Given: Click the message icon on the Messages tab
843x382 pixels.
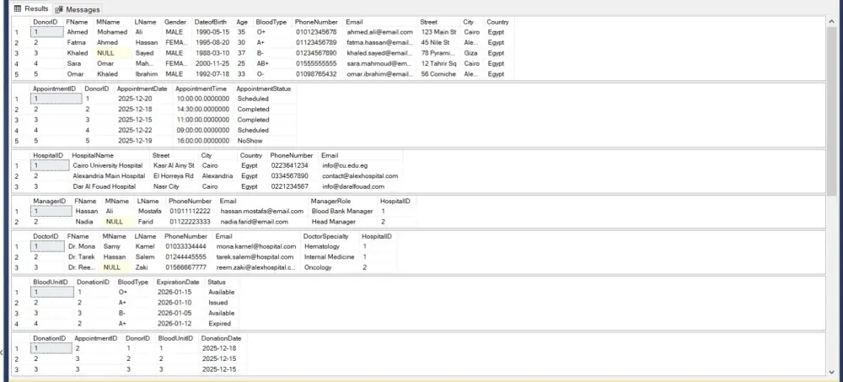Looking at the screenshot, I should 59,9.
